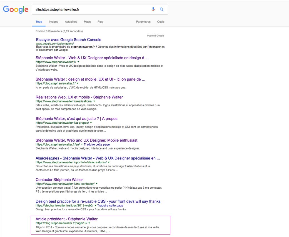Click the microphone voice search icon
The image size is (289, 237).
(x=153, y=9)
